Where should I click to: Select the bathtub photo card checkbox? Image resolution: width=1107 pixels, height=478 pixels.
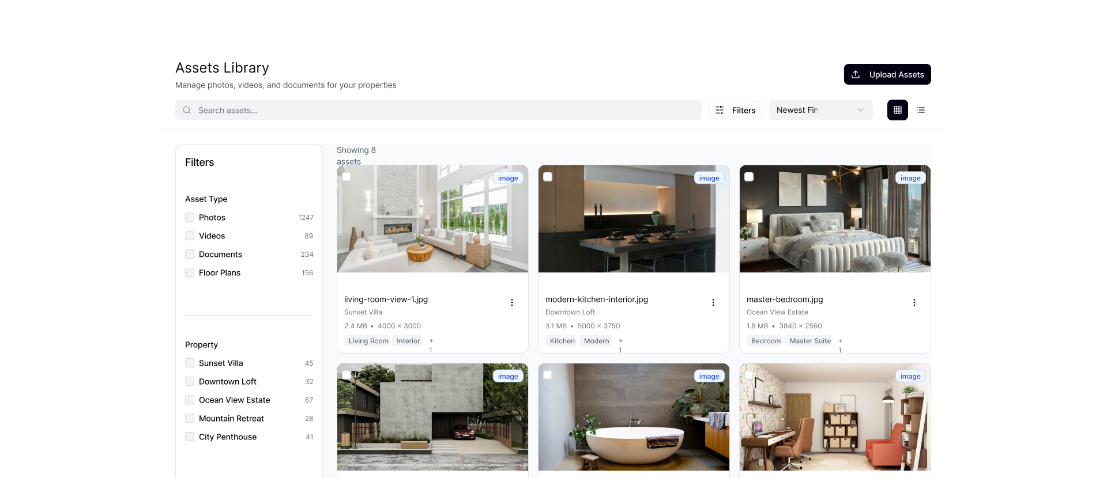(x=548, y=375)
